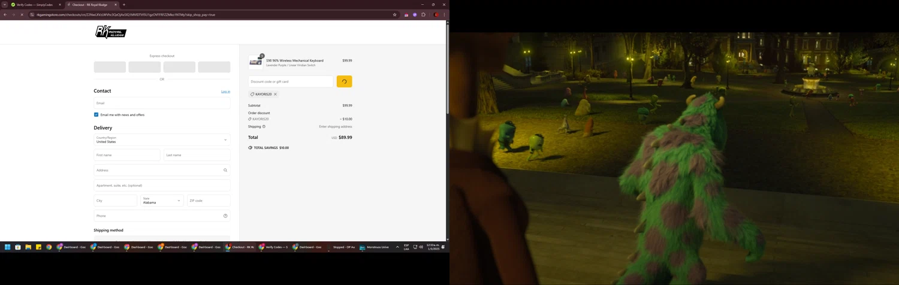Image resolution: width=899 pixels, height=285 pixels.
Task: Switch to Verify Codes — SimplyCodes tab
Action: [x=35, y=4]
